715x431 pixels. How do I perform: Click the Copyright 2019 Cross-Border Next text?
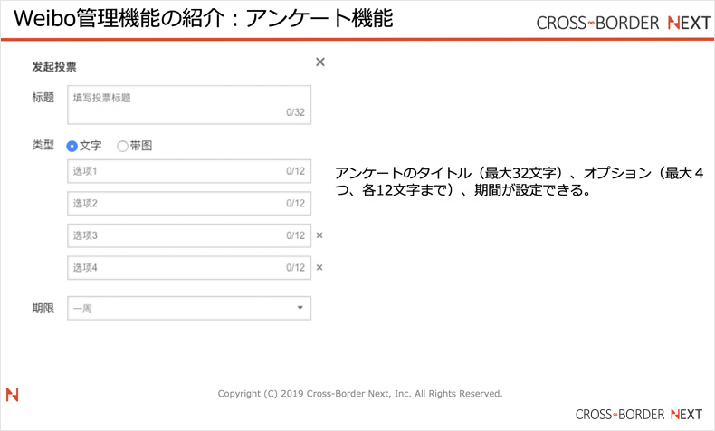(x=360, y=394)
